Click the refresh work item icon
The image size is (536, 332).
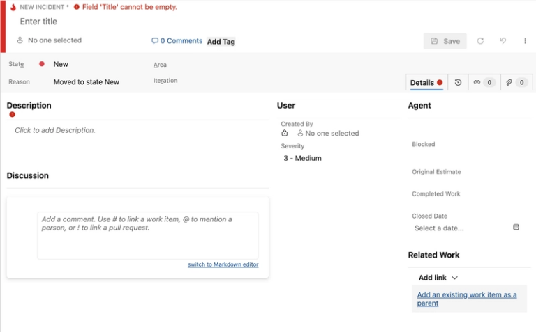[480, 41]
